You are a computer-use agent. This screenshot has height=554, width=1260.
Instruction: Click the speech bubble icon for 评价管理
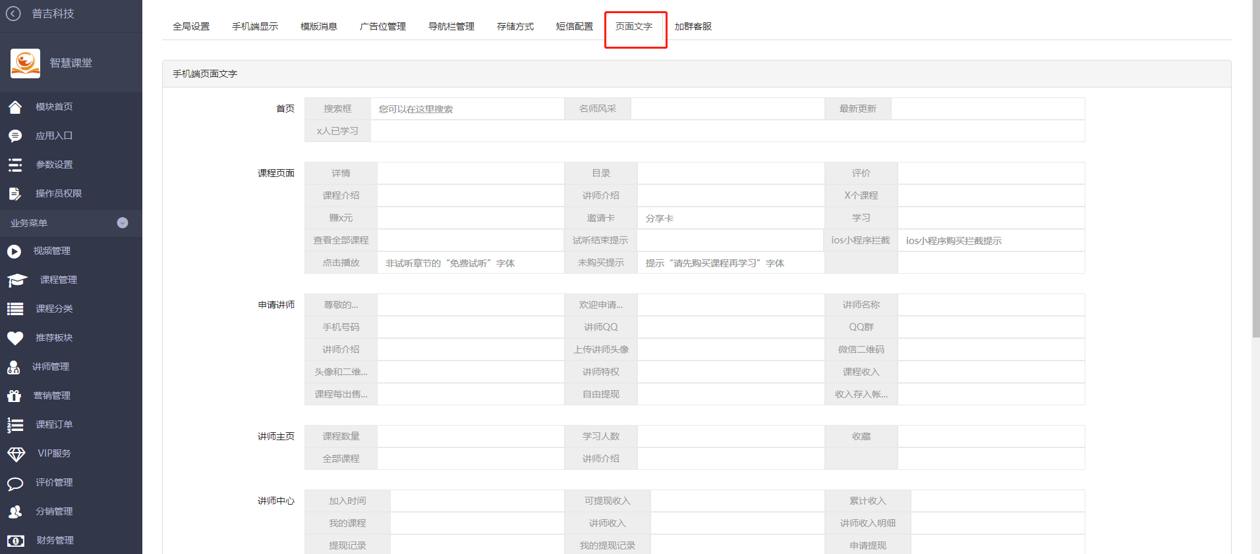pos(15,484)
